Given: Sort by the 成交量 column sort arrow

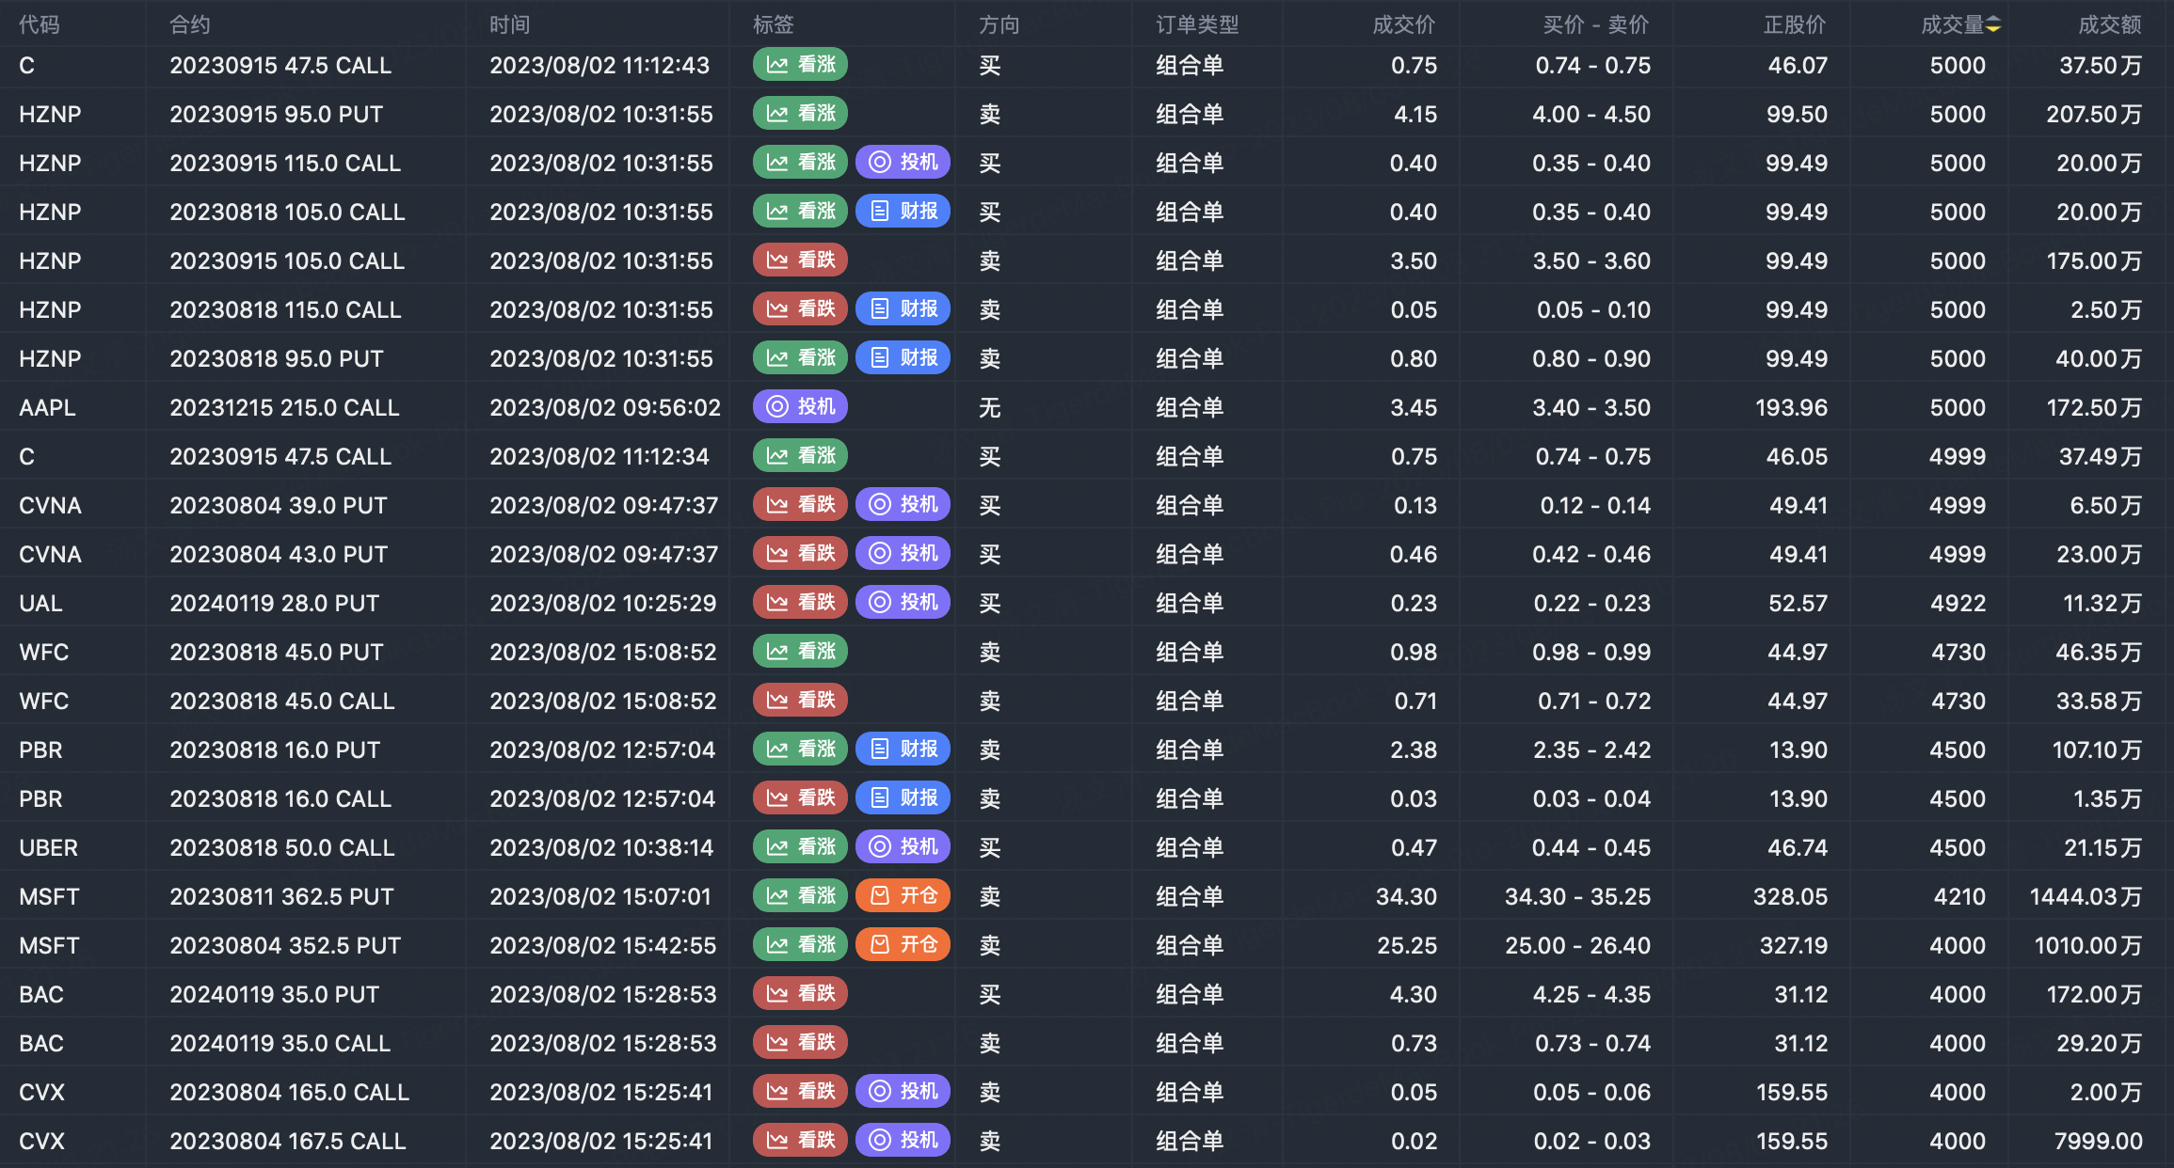Looking at the screenshot, I should point(1993,25).
